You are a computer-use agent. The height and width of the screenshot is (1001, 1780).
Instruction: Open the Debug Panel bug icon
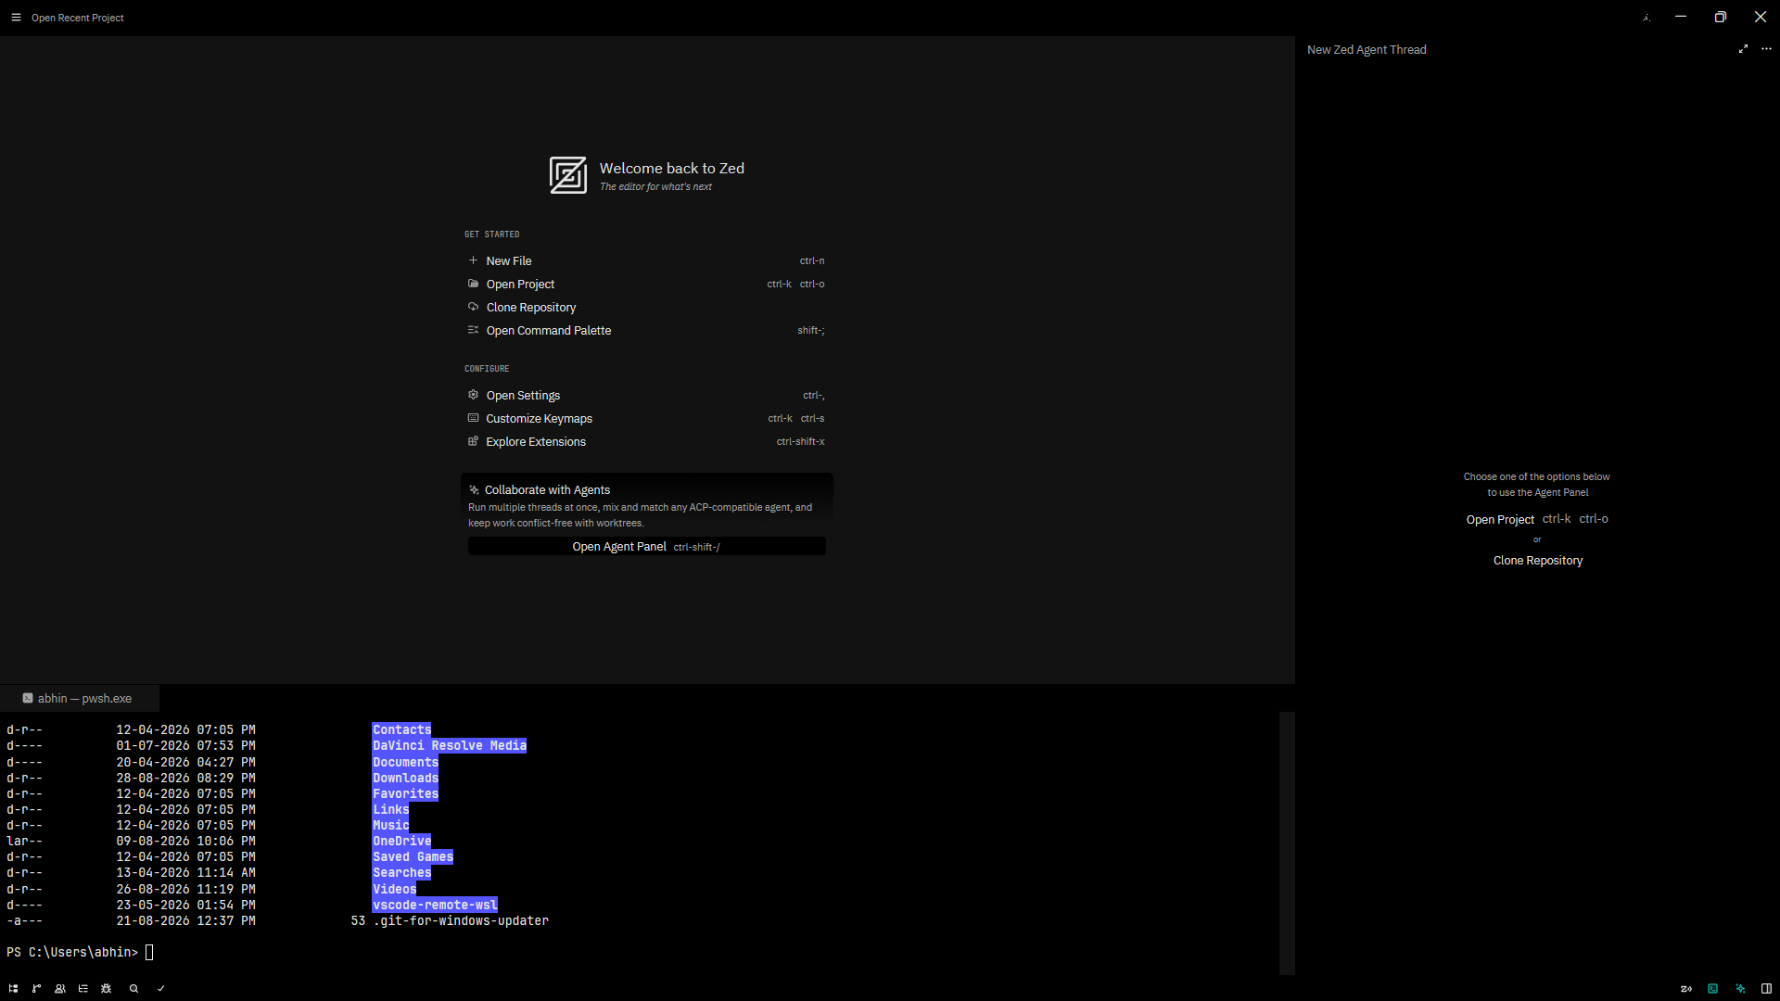pos(107,989)
